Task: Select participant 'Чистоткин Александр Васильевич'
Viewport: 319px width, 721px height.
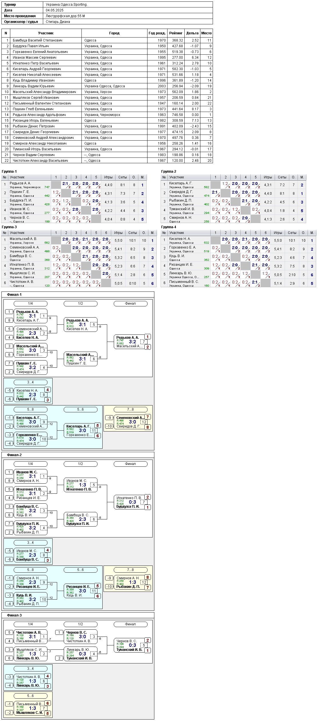Action: tap(40, 161)
